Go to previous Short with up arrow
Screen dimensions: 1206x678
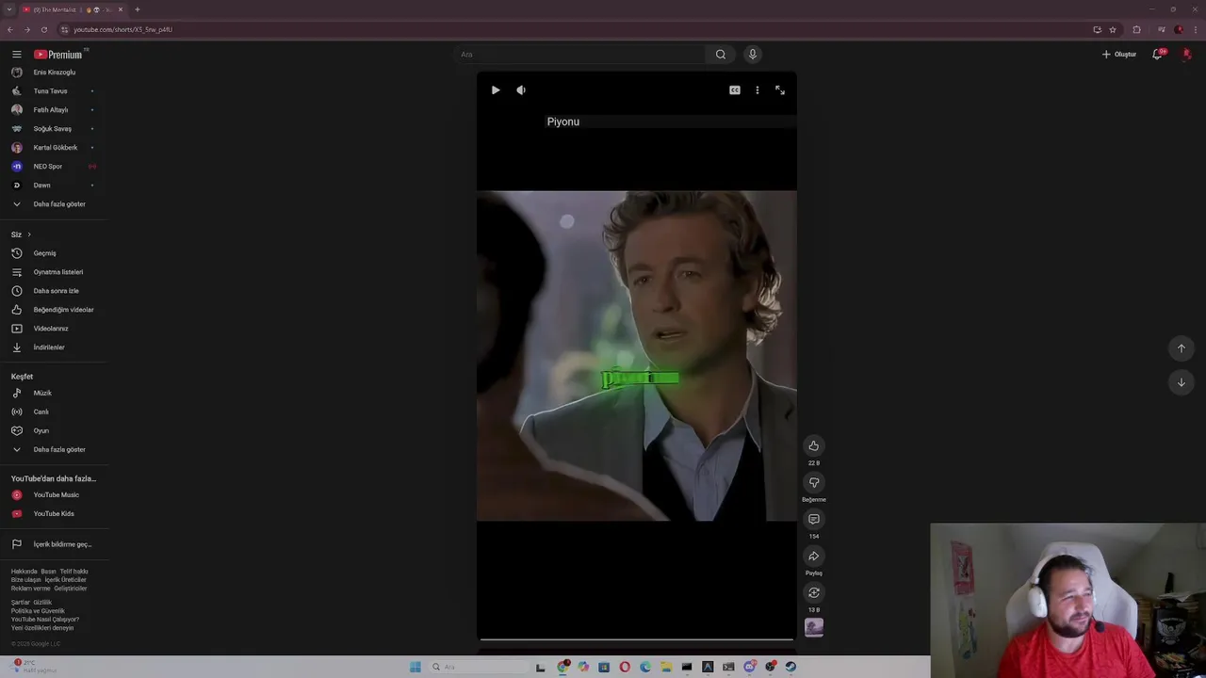coord(1182,348)
